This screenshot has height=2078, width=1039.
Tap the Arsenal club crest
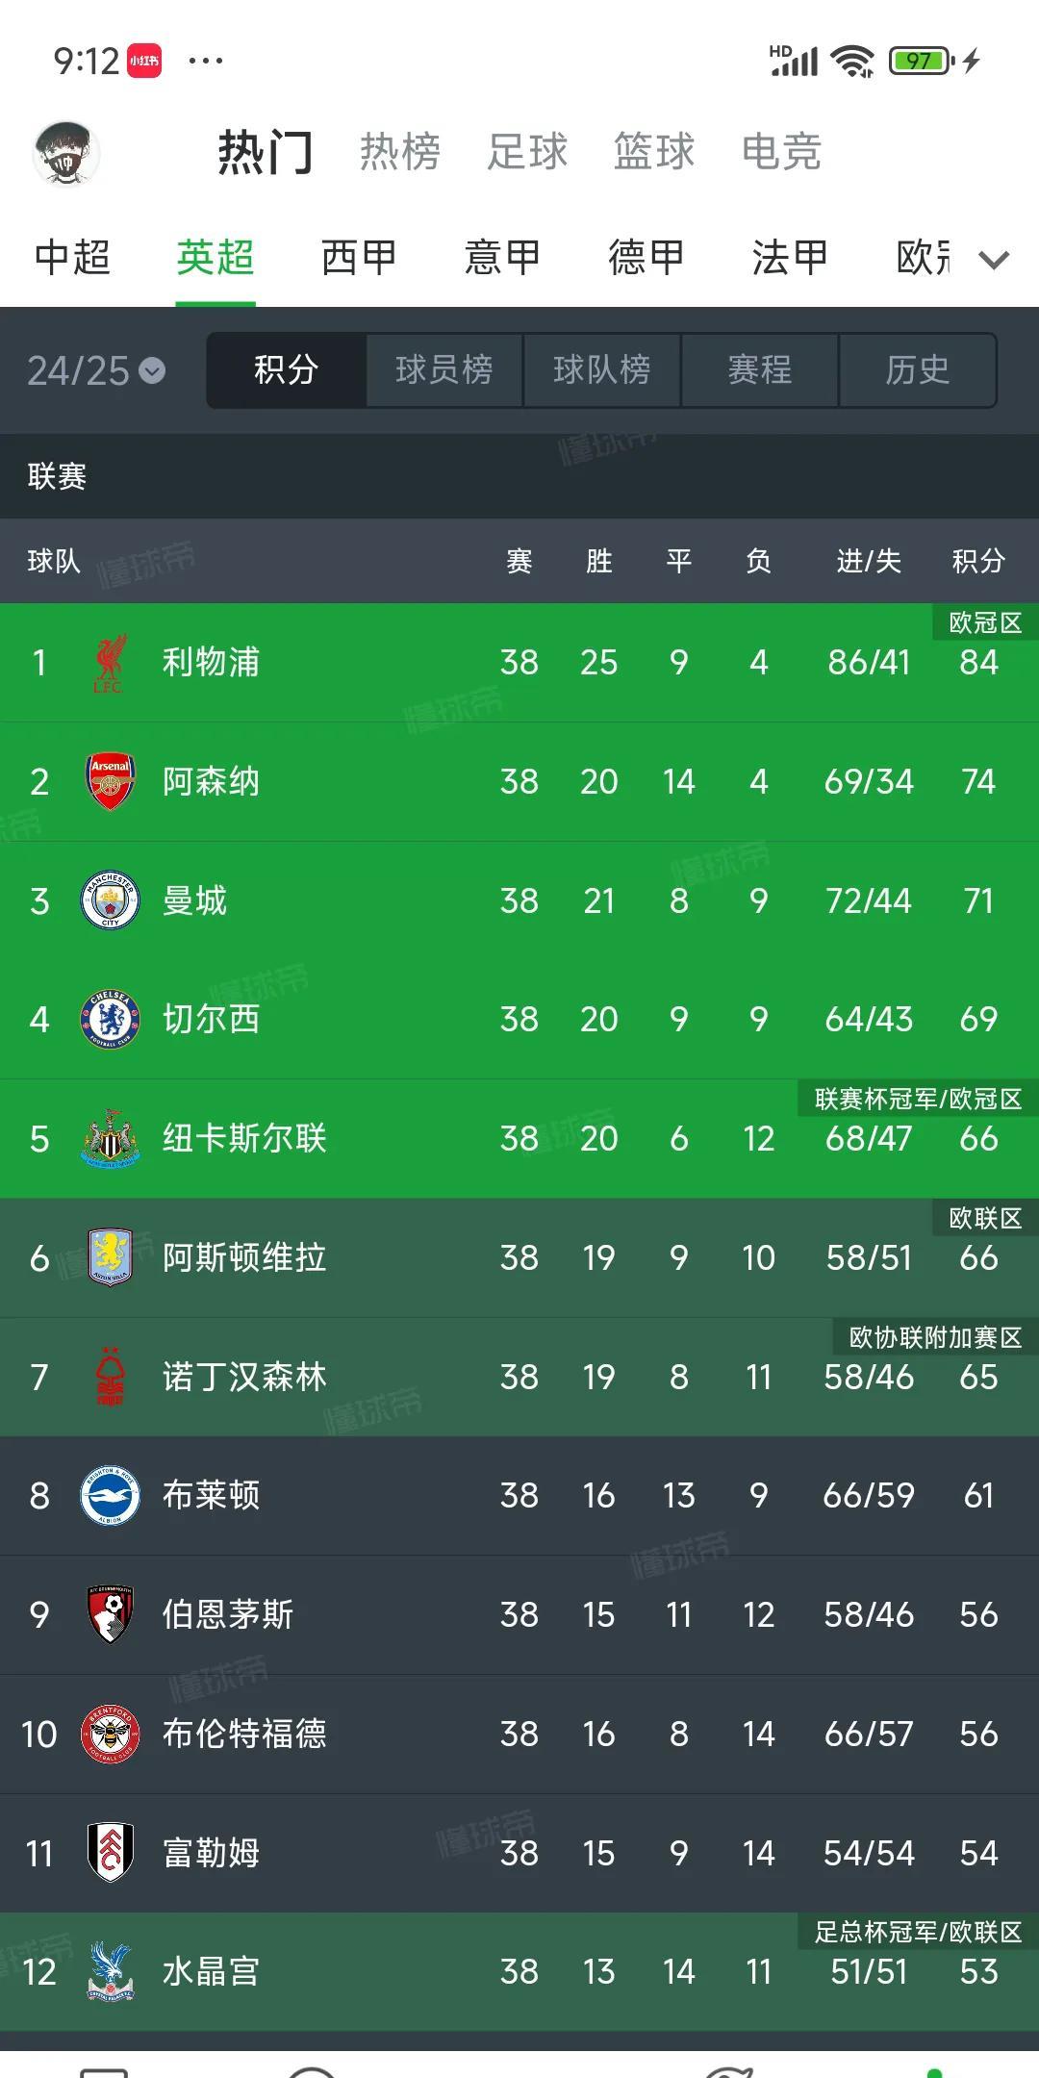pyautogui.click(x=110, y=781)
